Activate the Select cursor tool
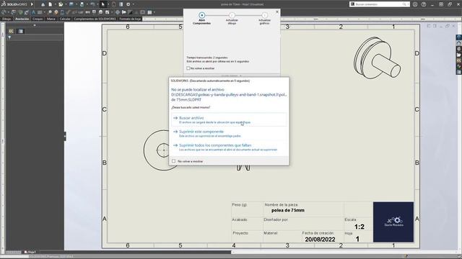 (x=103, y=4)
